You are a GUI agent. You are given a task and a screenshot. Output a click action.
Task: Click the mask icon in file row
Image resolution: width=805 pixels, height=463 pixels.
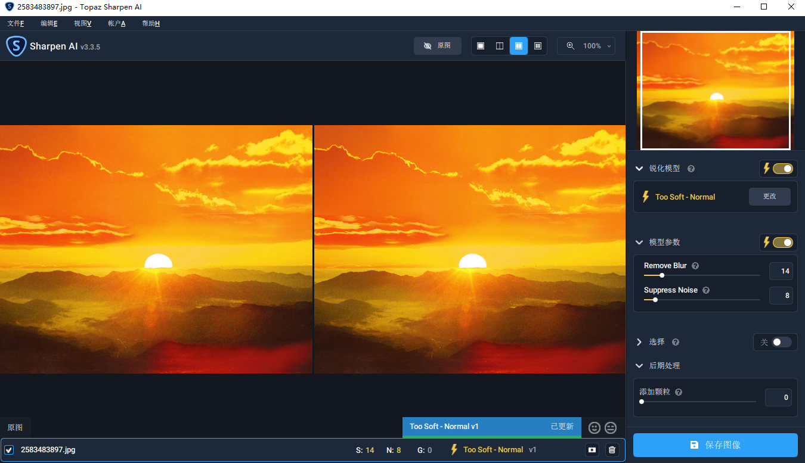[592, 450]
